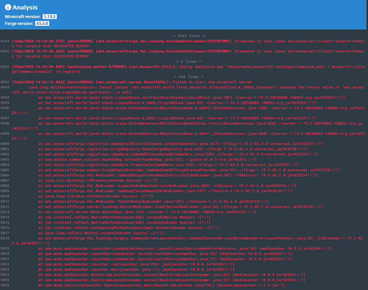
Task: Click line number 5007
Action: point(5,181)
